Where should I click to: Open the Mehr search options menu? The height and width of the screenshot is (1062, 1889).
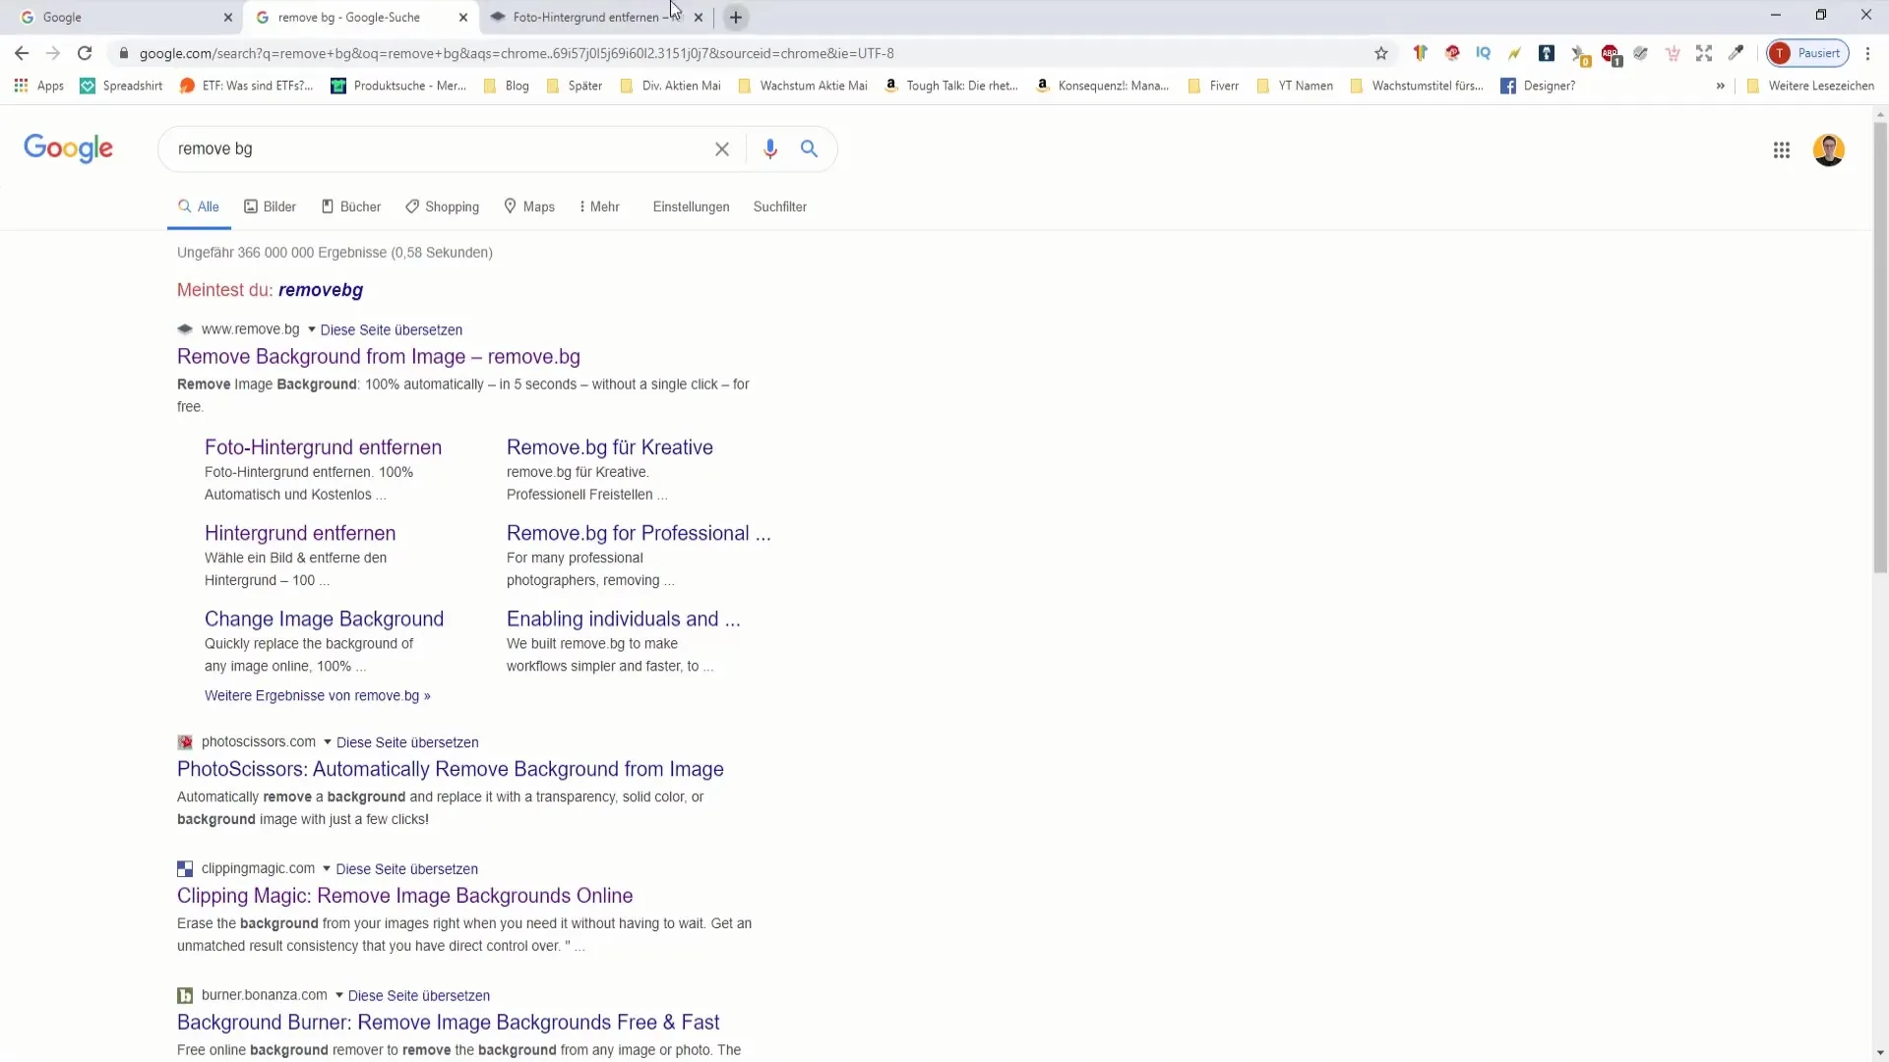click(x=599, y=206)
